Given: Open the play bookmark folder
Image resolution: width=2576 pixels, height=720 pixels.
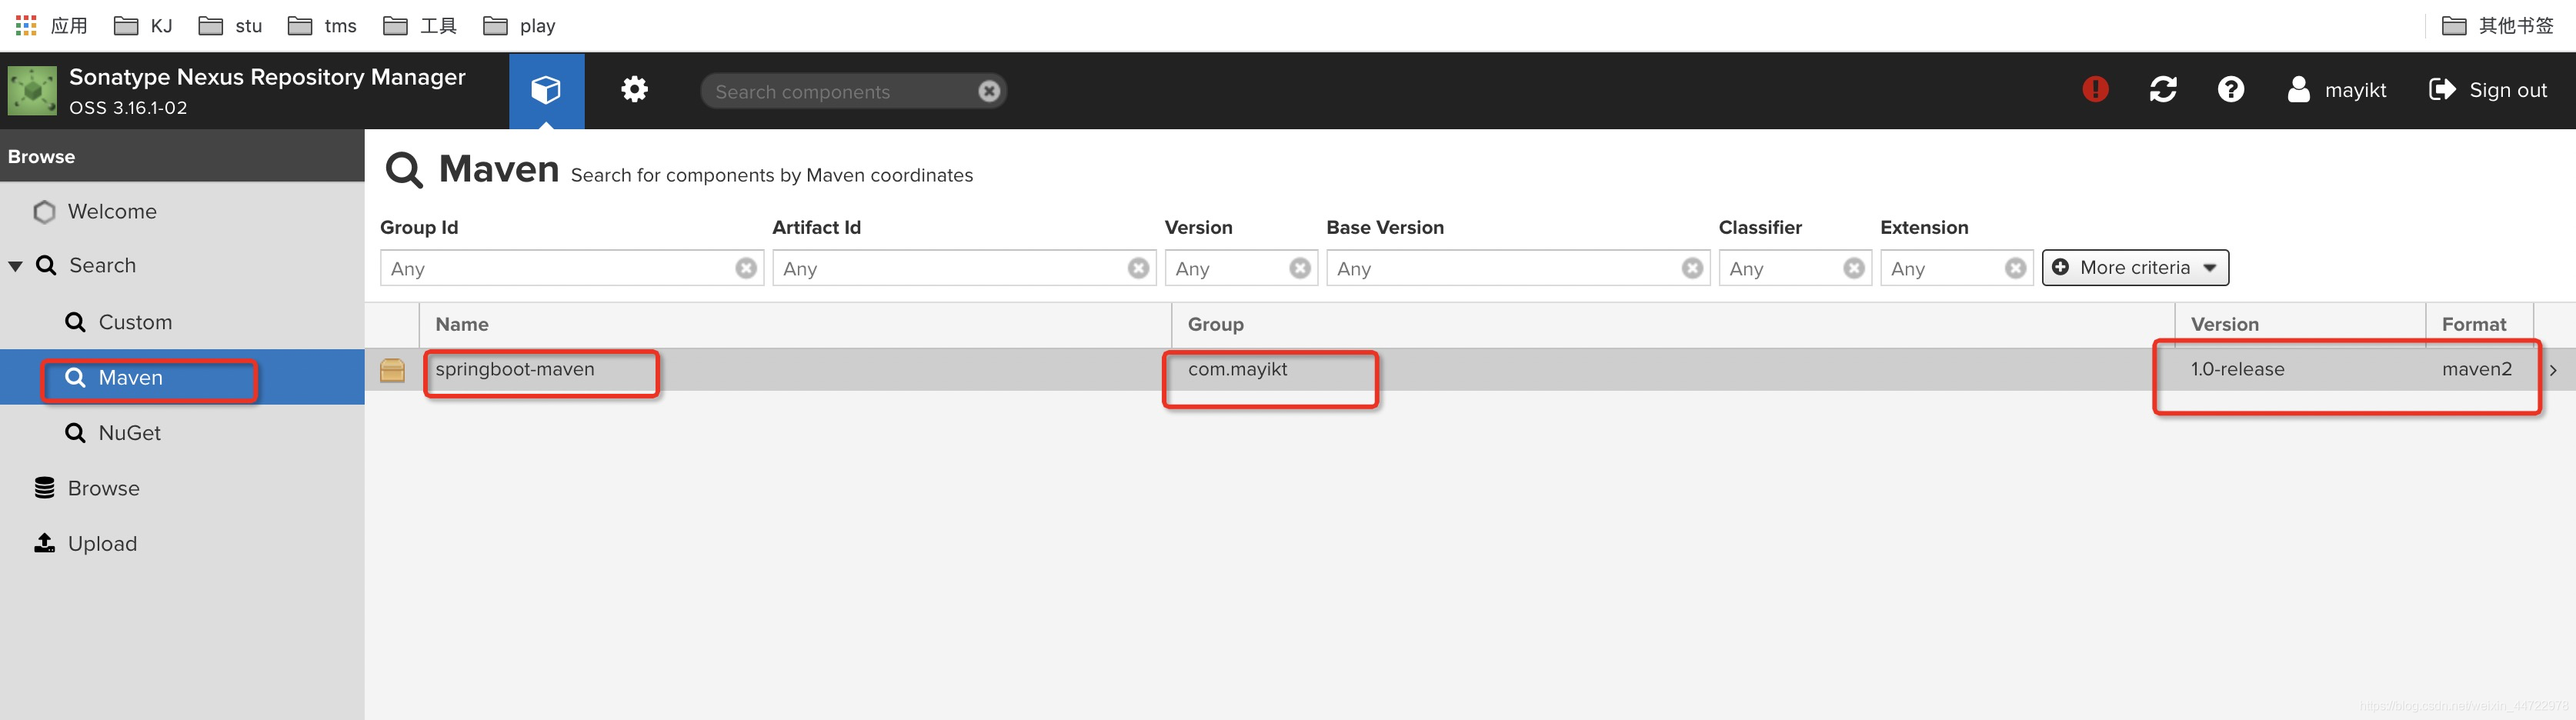Looking at the screenshot, I should (x=519, y=25).
